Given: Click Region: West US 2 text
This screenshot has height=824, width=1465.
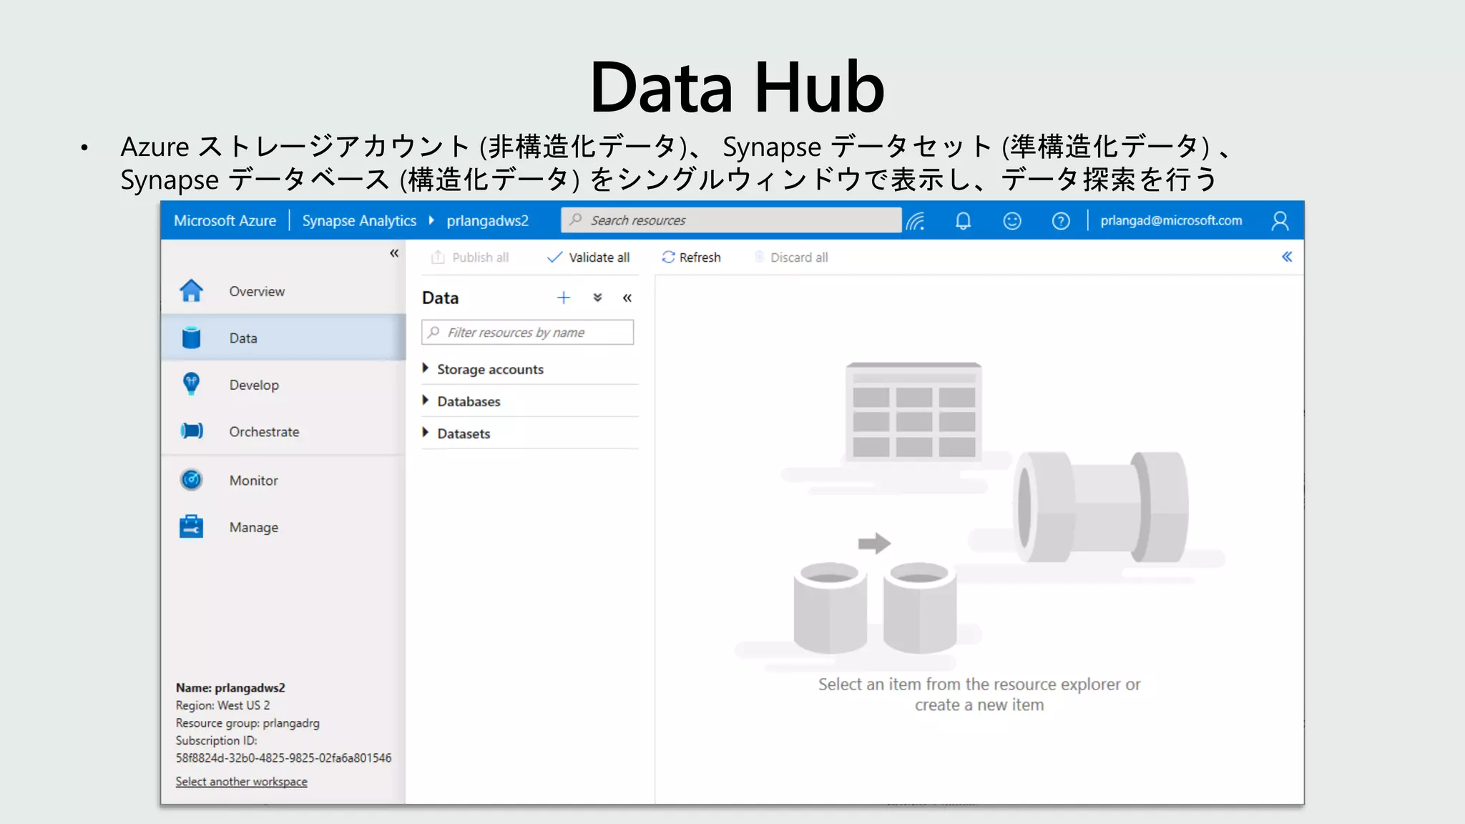Looking at the screenshot, I should [223, 705].
